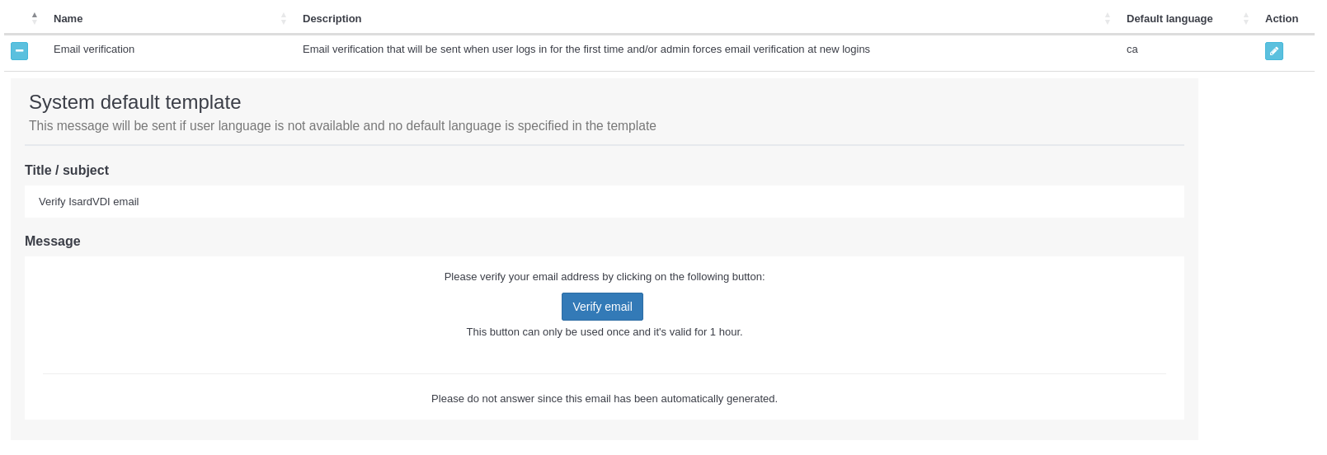Click the Action column header

[x=1281, y=18]
